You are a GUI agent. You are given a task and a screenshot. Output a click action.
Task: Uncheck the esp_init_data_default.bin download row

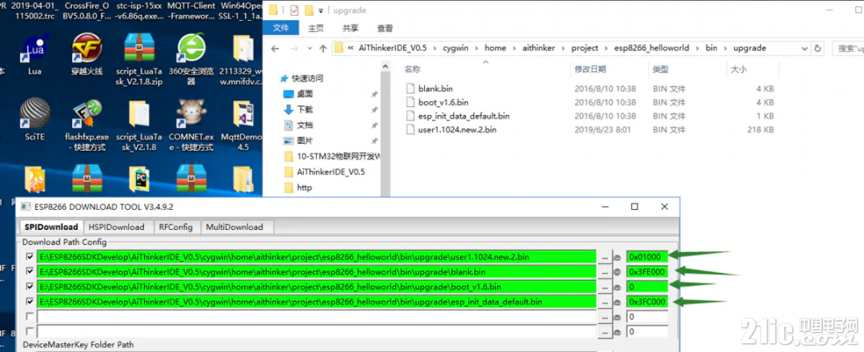[x=30, y=302]
